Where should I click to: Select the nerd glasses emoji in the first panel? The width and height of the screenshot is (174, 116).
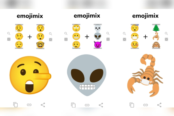tap(40, 45)
